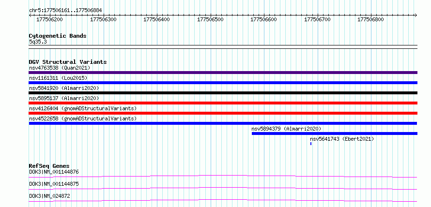Click the magenta DOK3|NM_001144875 gene line
Screen dimensions: 431x207
223,188
